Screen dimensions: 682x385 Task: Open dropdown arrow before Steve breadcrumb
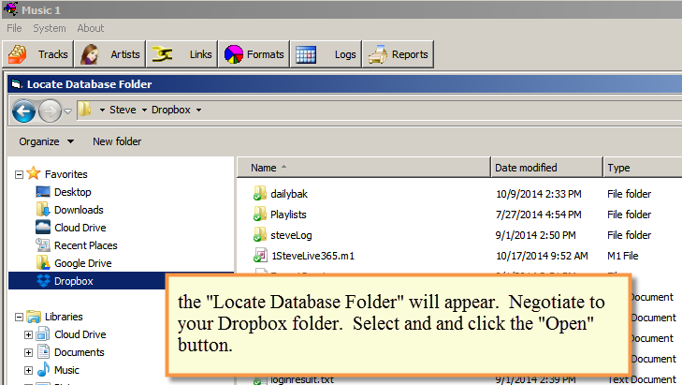[x=102, y=111]
